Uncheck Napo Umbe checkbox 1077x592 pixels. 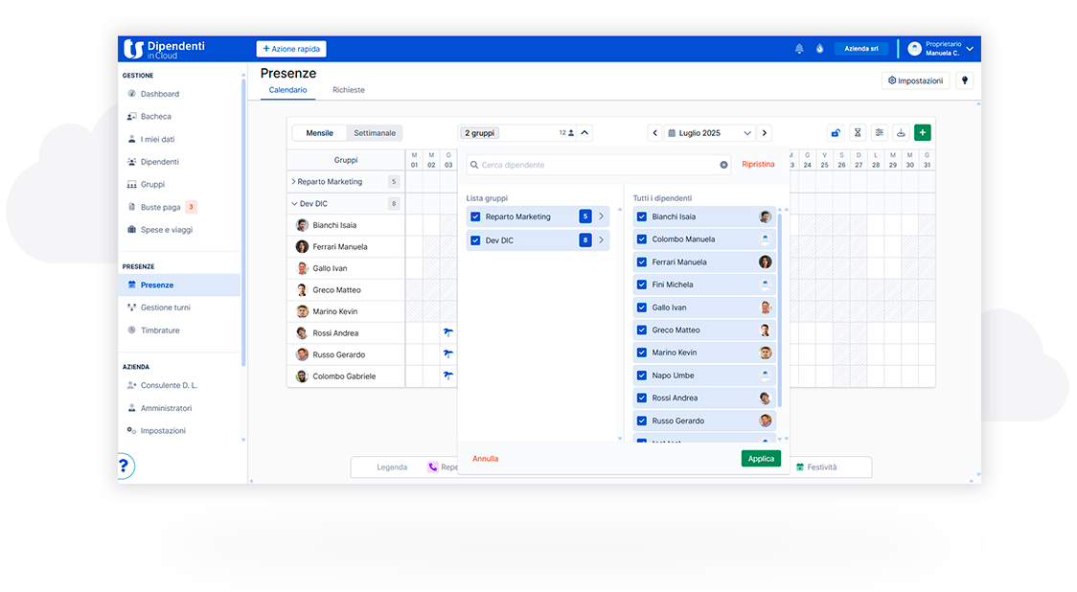pos(642,376)
